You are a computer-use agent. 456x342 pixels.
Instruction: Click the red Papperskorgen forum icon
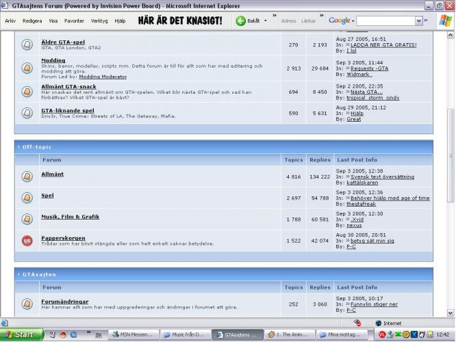tap(27, 240)
